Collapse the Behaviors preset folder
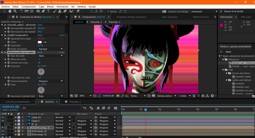Viewport: 255px width, 138px height. click(223, 60)
